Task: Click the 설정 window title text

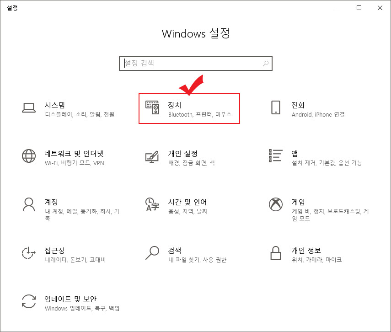Action: tap(12, 8)
